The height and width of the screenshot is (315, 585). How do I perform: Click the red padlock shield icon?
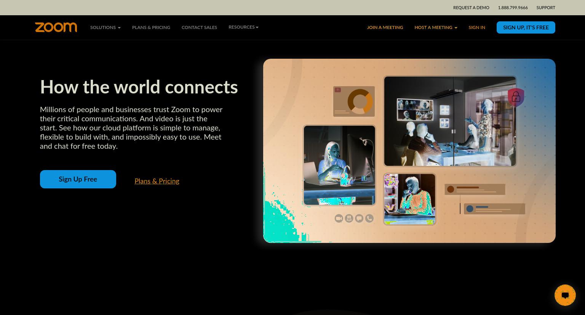tap(516, 97)
